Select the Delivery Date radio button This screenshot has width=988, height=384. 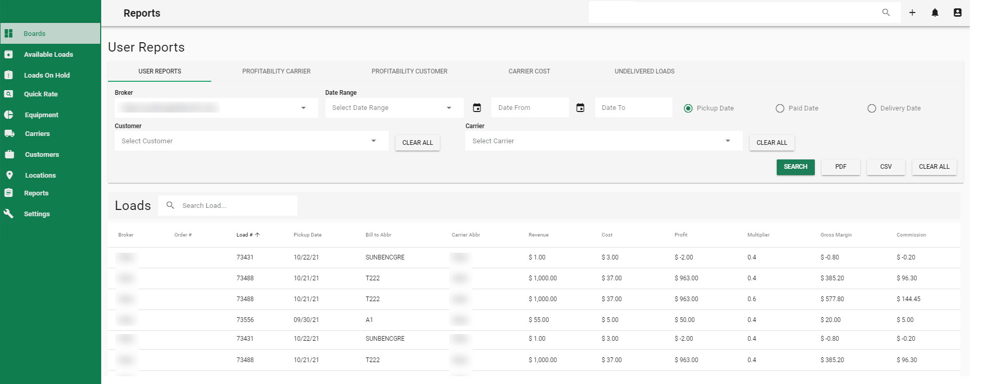(872, 108)
